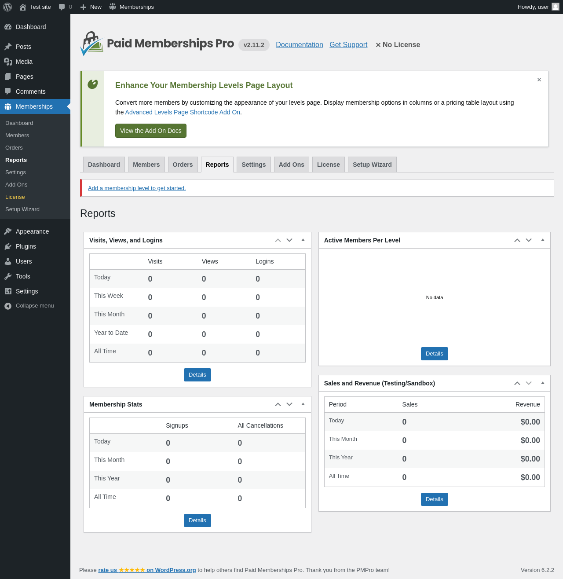Open Details for Active Members Per Level

coord(435,354)
